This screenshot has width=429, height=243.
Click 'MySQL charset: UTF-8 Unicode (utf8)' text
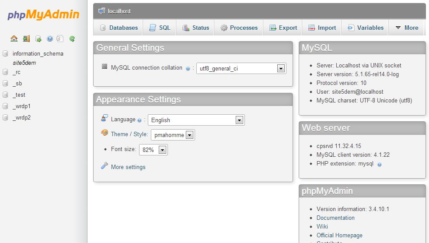pyautogui.click(x=364, y=101)
